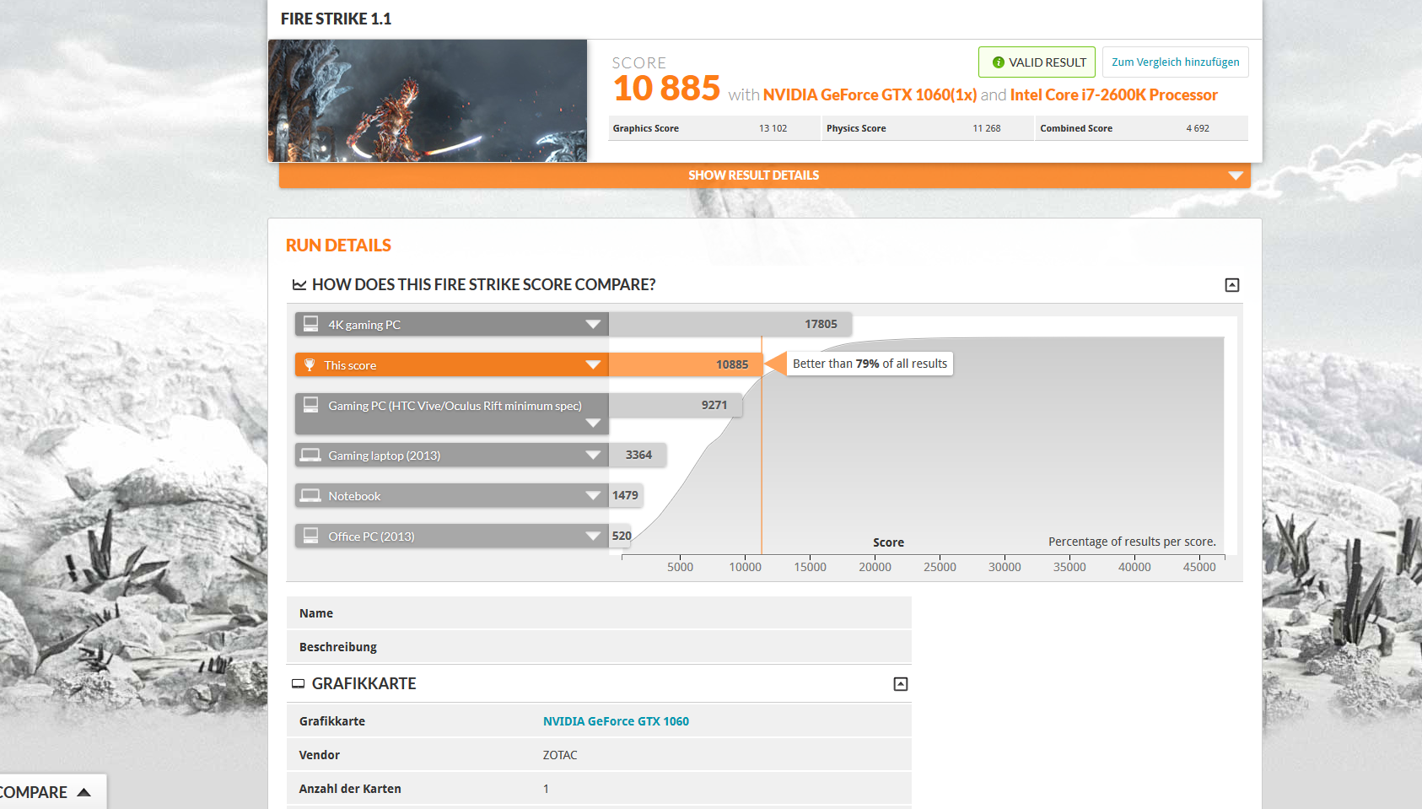Click the main score 10 885
Viewport: 1422px width, 809px height.
(x=666, y=89)
